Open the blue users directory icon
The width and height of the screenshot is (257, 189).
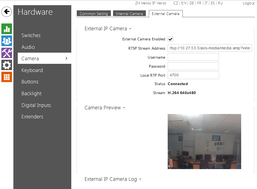click(x=7, y=41)
